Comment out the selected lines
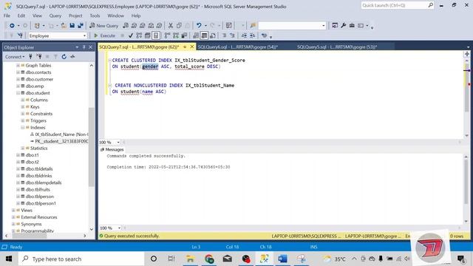Image resolution: width=473 pixels, height=266 pixels. (x=224, y=35)
